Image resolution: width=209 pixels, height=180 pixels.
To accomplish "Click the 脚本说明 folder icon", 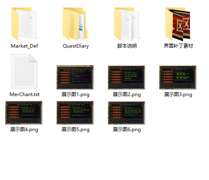I will point(126,24).
